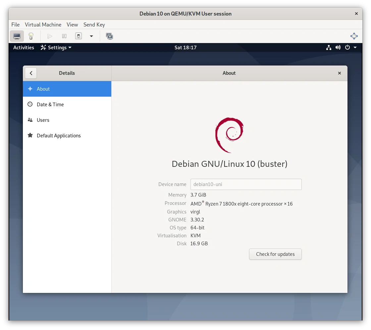Expand the system menu arrow
This screenshot has height=330, width=371.
pyautogui.click(x=355, y=48)
